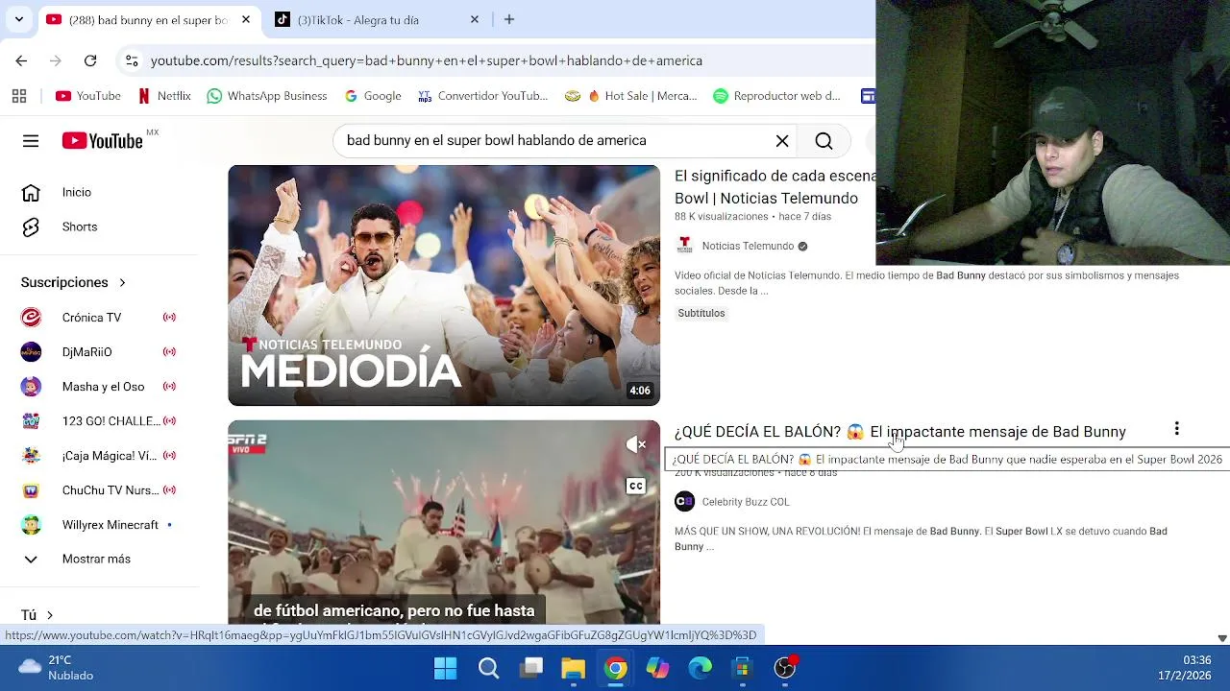Open the ¡Caja Mágica! subscription
This screenshot has height=691, width=1230.
(100, 456)
